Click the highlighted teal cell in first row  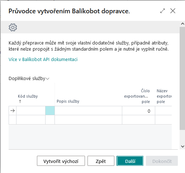[x=50, y=111]
